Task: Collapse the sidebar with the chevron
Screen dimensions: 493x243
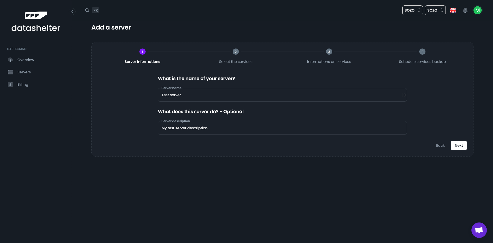Action: 72,12
